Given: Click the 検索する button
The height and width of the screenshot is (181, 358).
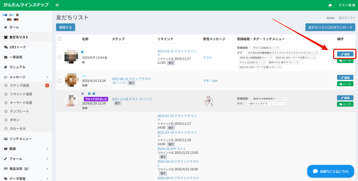Looking at the screenshot, I should [65, 27].
